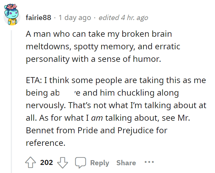Click the 'edited 4 hr. ago' label

click(123, 18)
